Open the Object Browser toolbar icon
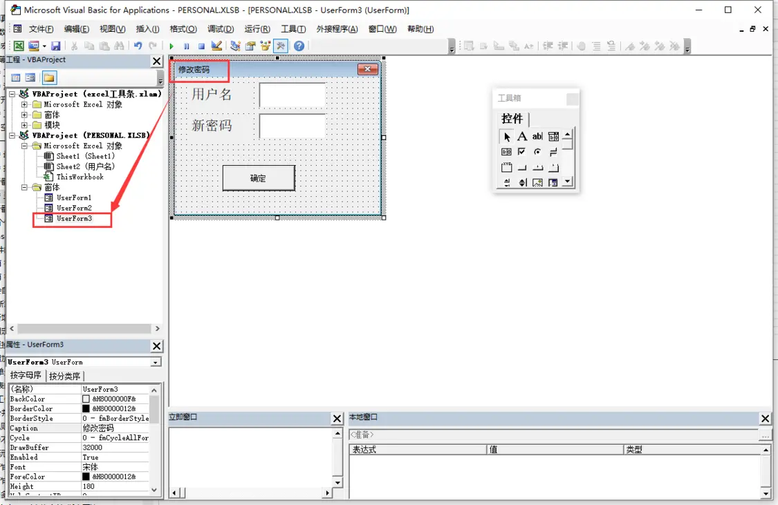 [266, 46]
